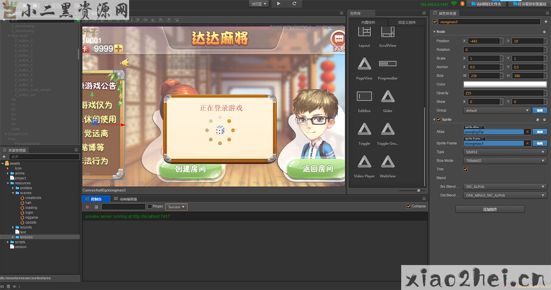Select the Video Player control icon

click(x=365, y=161)
